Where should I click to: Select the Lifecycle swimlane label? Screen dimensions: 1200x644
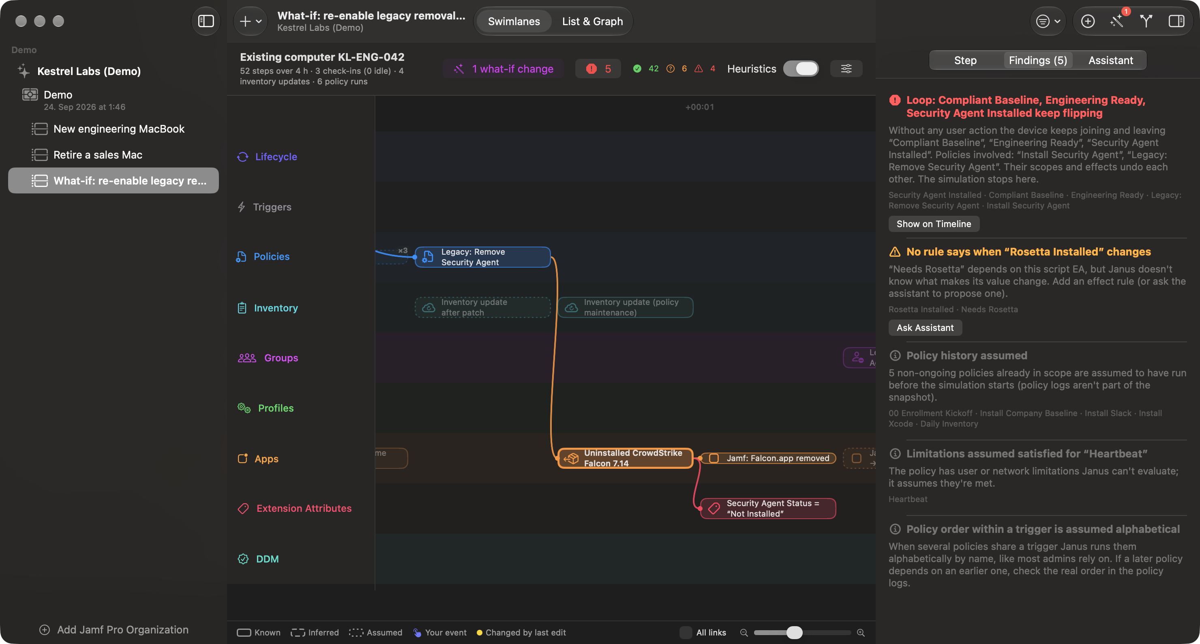pyautogui.click(x=267, y=157)
